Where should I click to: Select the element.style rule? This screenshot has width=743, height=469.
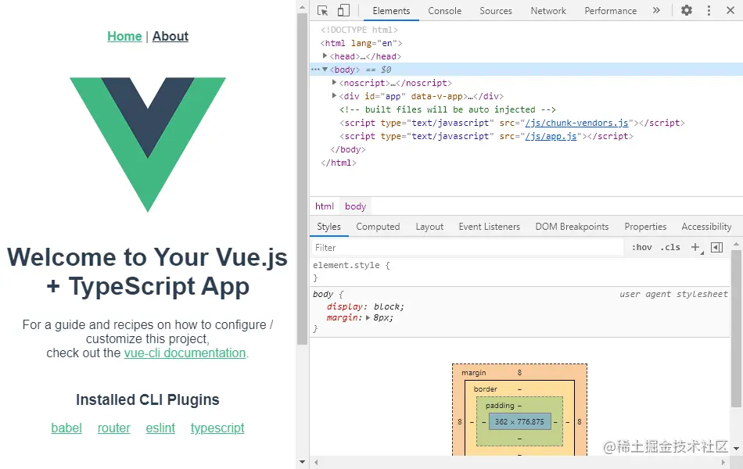351,265
